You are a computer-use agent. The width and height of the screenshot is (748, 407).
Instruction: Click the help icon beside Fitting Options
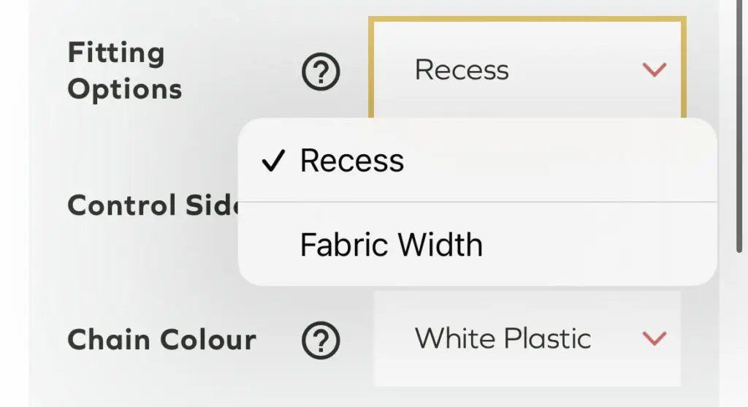click(321, 72)
